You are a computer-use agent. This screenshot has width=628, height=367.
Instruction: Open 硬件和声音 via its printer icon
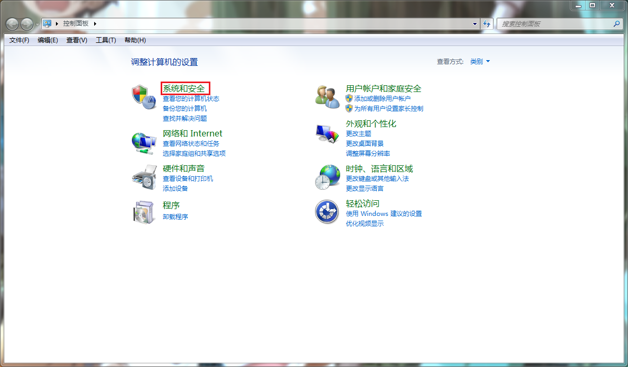coord(143,177)
